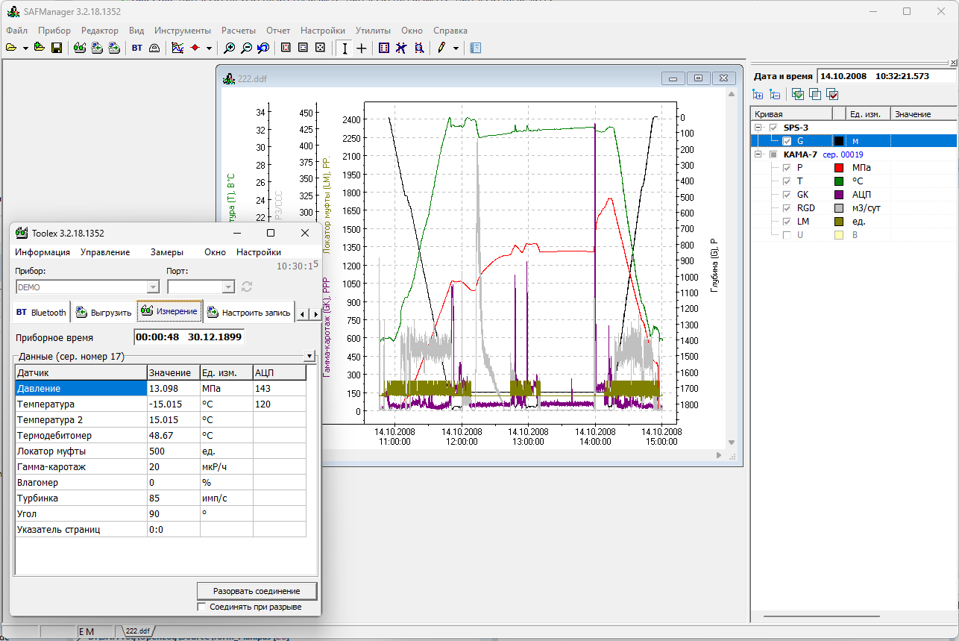Open dropdown arrow beside the open-folder icon
Image resolution: width=959 pixels, height=641 pixels.
[x=25, y=48]
